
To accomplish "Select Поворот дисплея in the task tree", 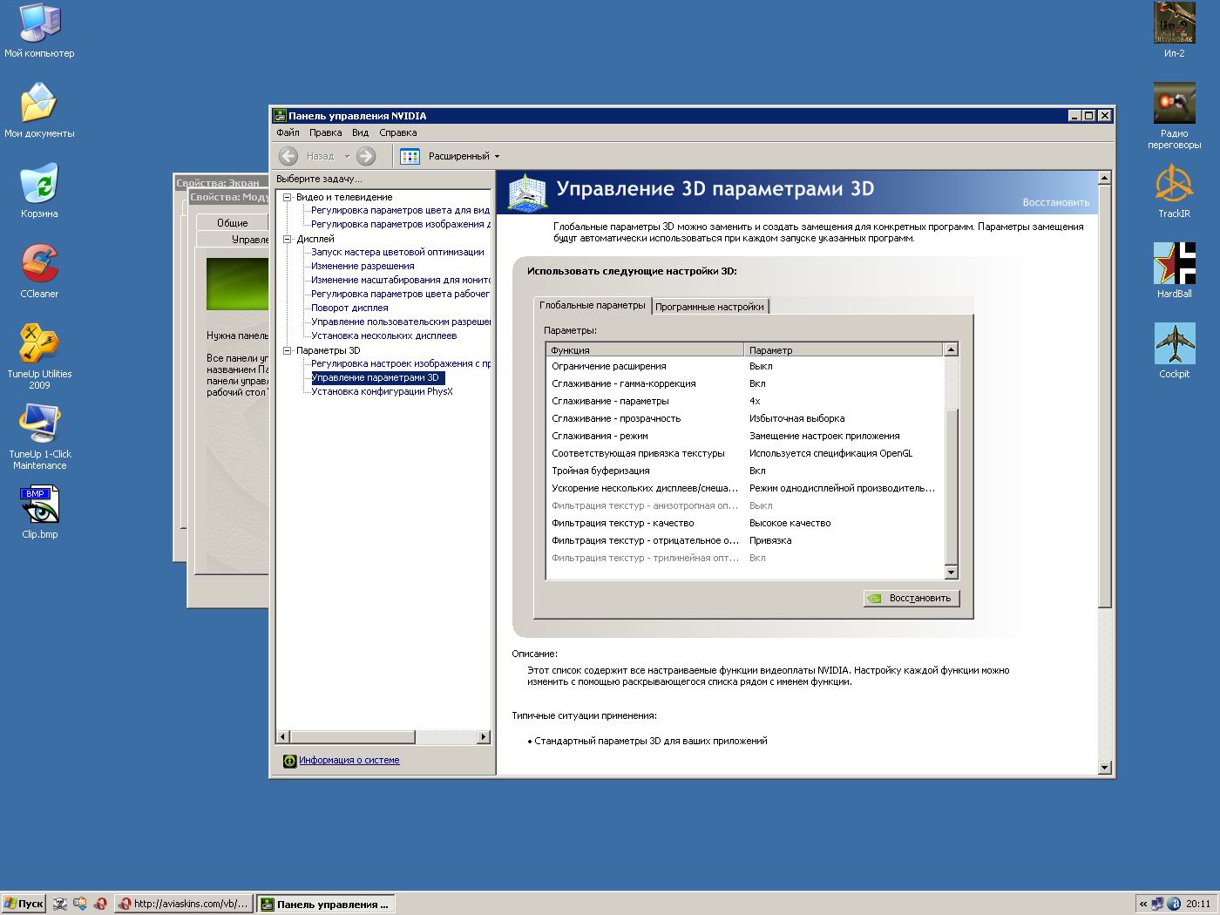I will 349,308.
